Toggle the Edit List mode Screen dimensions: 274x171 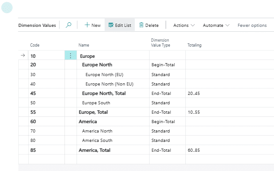click(x=120, y=25)
